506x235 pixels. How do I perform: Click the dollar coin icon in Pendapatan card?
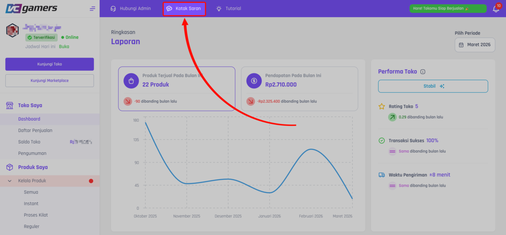pyautogui.click(x=254, y=81)
